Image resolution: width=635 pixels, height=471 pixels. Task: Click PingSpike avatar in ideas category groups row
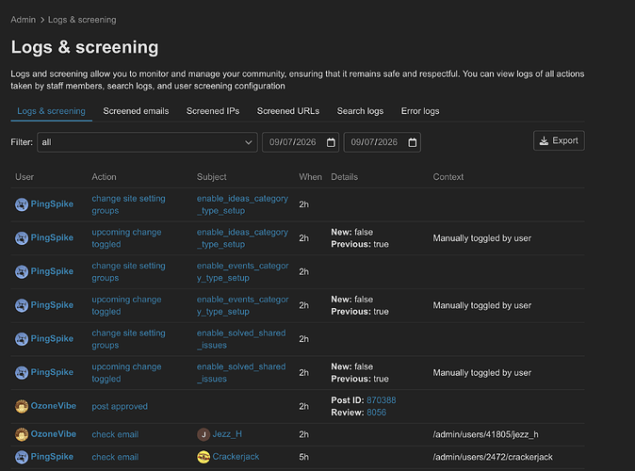click(x=22, y=204)
